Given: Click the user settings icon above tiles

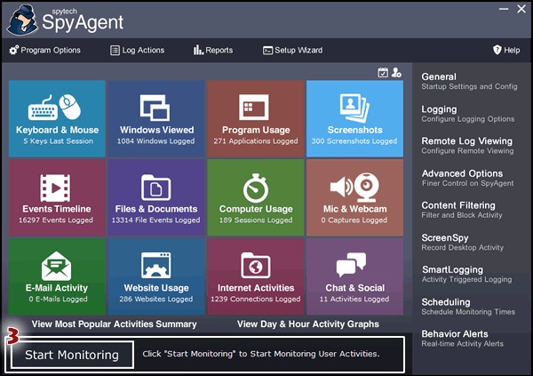Looking at the screenshot, I should tap(396, 72).
